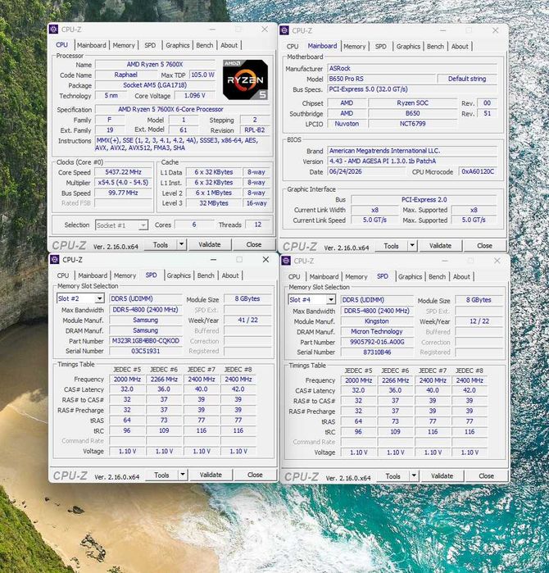Viewport: 549px width, 573px height.
Task: Click the CPU-Z app icon in the Slot #2 SPD window
Action: [55, 260]
